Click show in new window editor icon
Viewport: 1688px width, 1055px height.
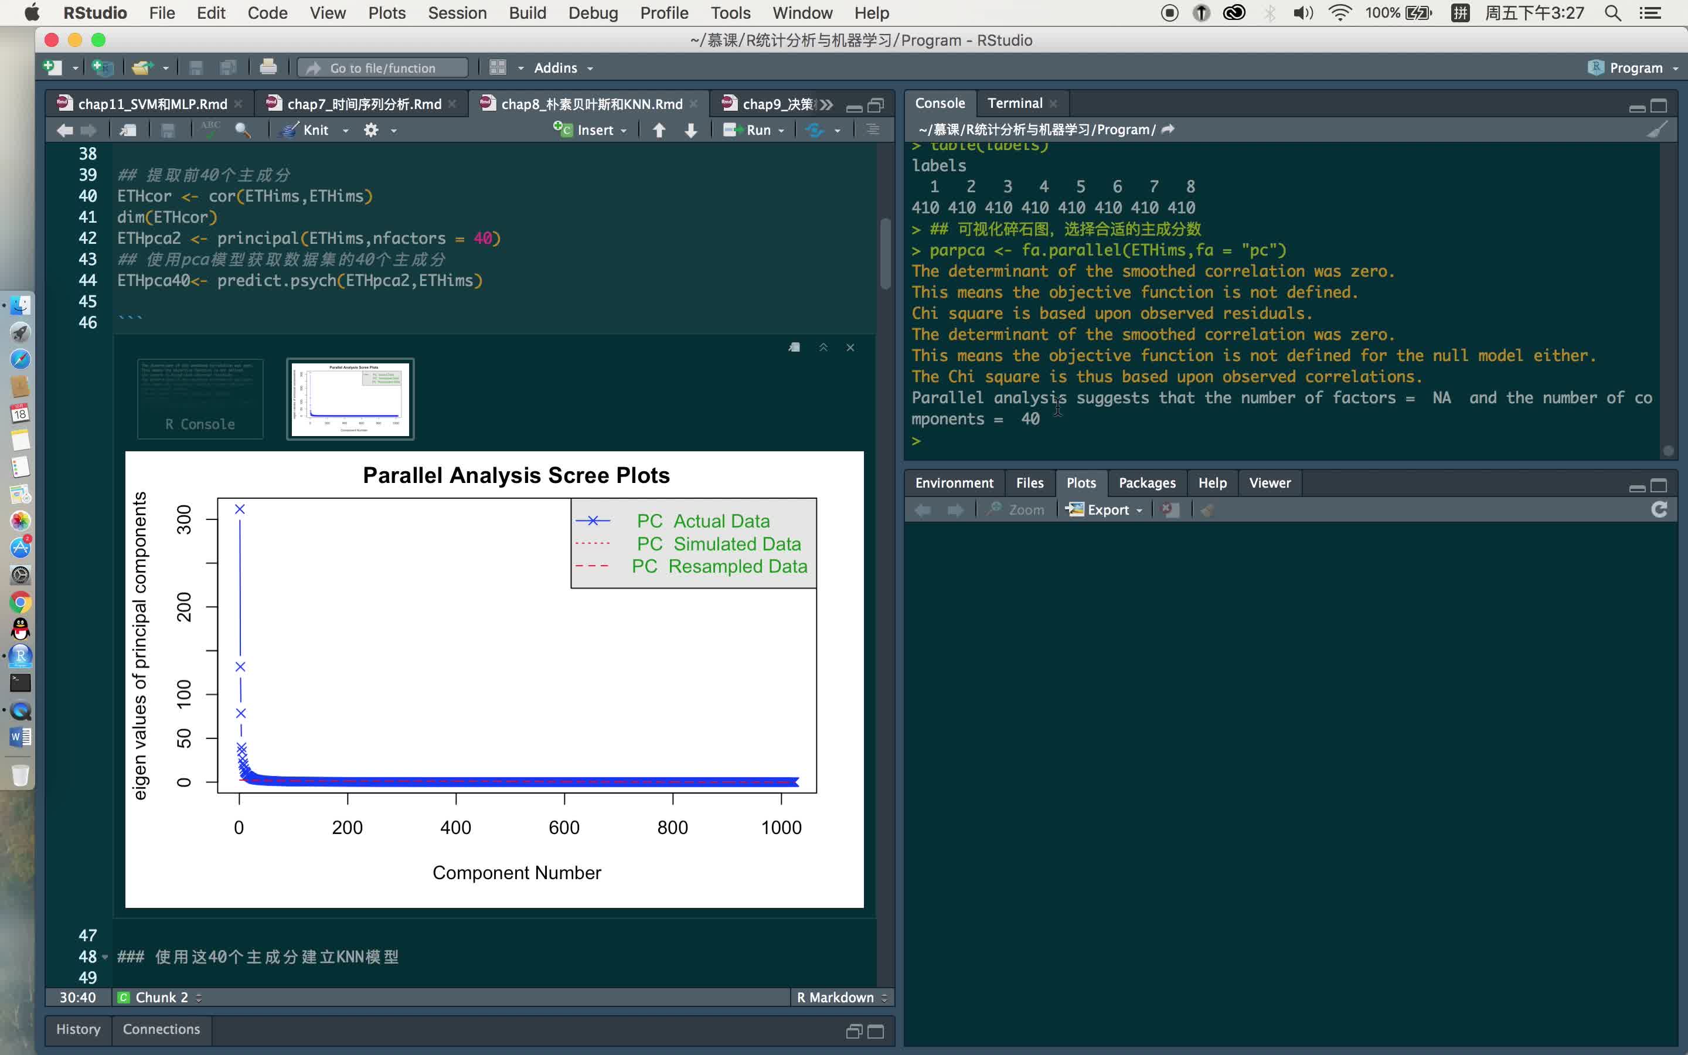(128, 131)
